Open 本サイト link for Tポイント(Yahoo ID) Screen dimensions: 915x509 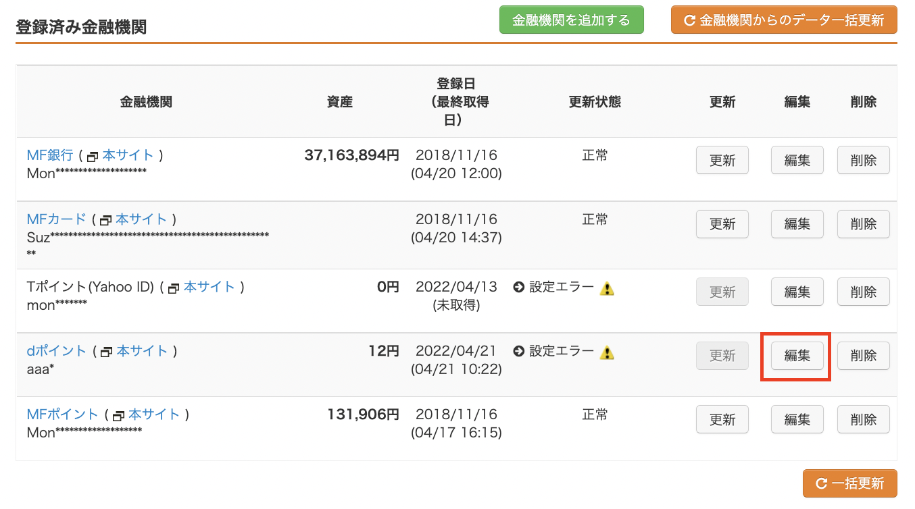tap(209, 287)
